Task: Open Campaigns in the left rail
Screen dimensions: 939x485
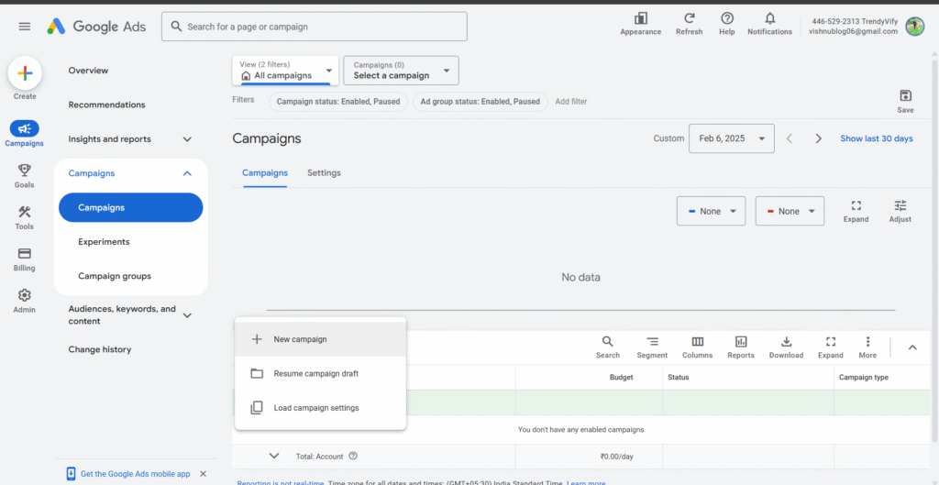Action: click(x=25, y=134)
